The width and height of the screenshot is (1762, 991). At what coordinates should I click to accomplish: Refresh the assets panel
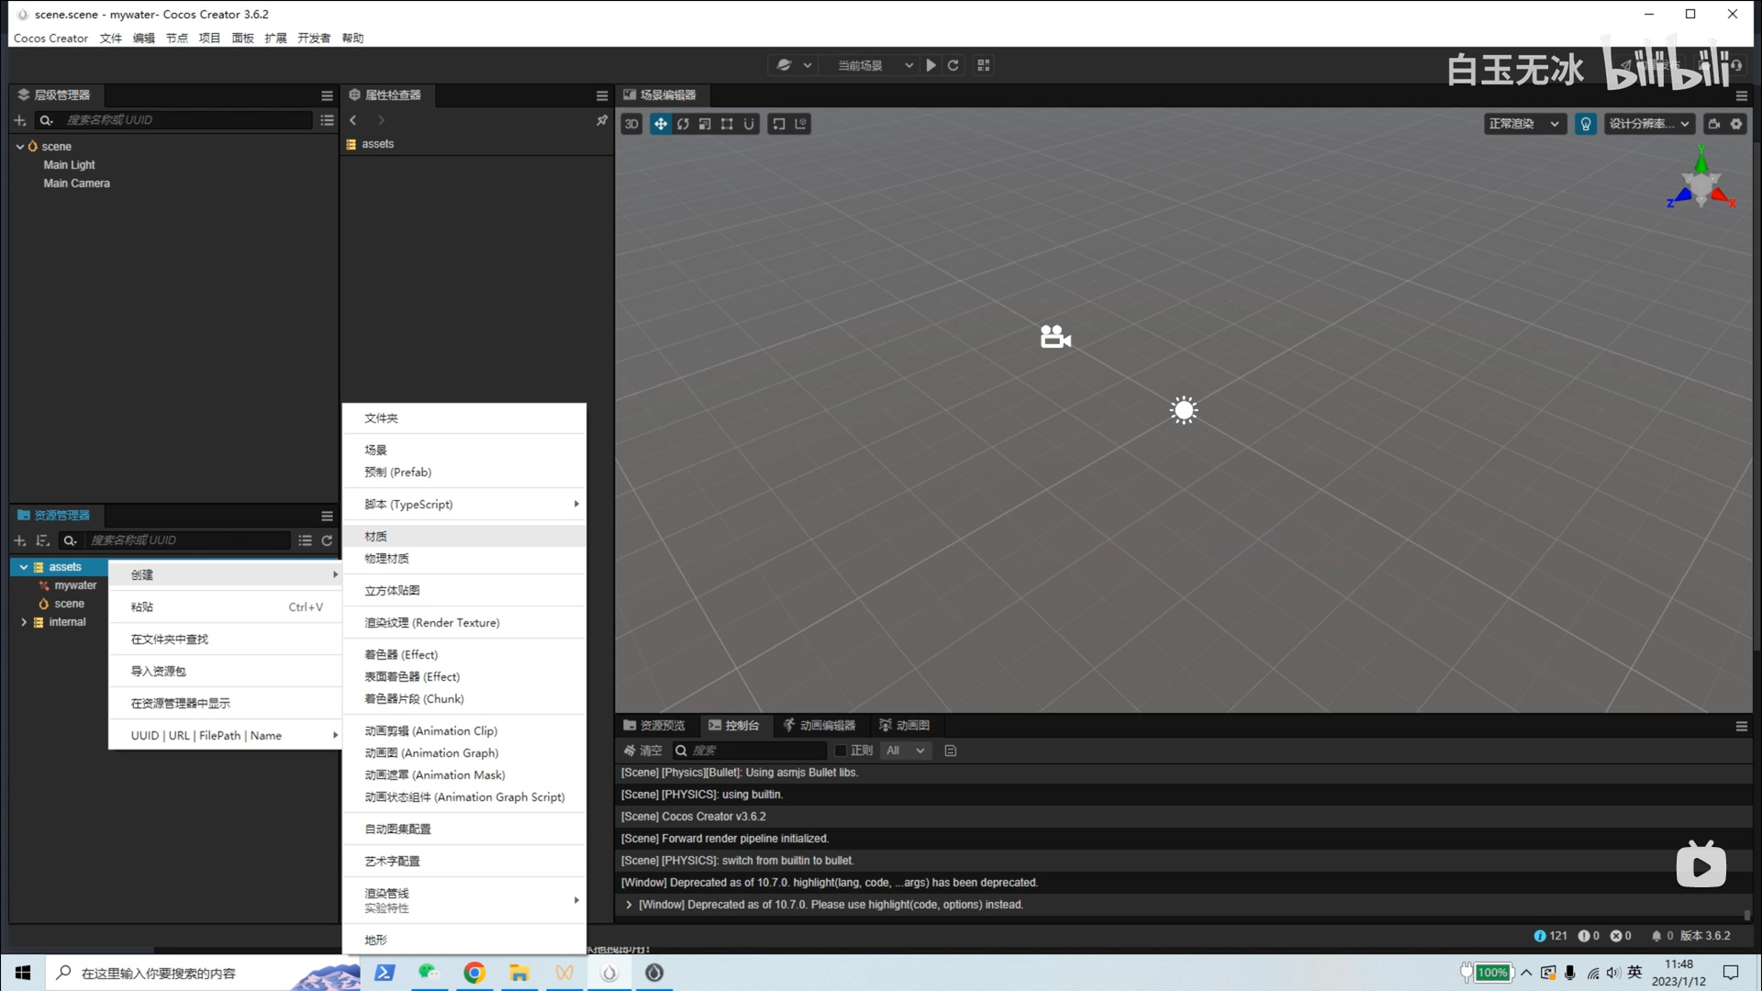click(x=327, y=540)
